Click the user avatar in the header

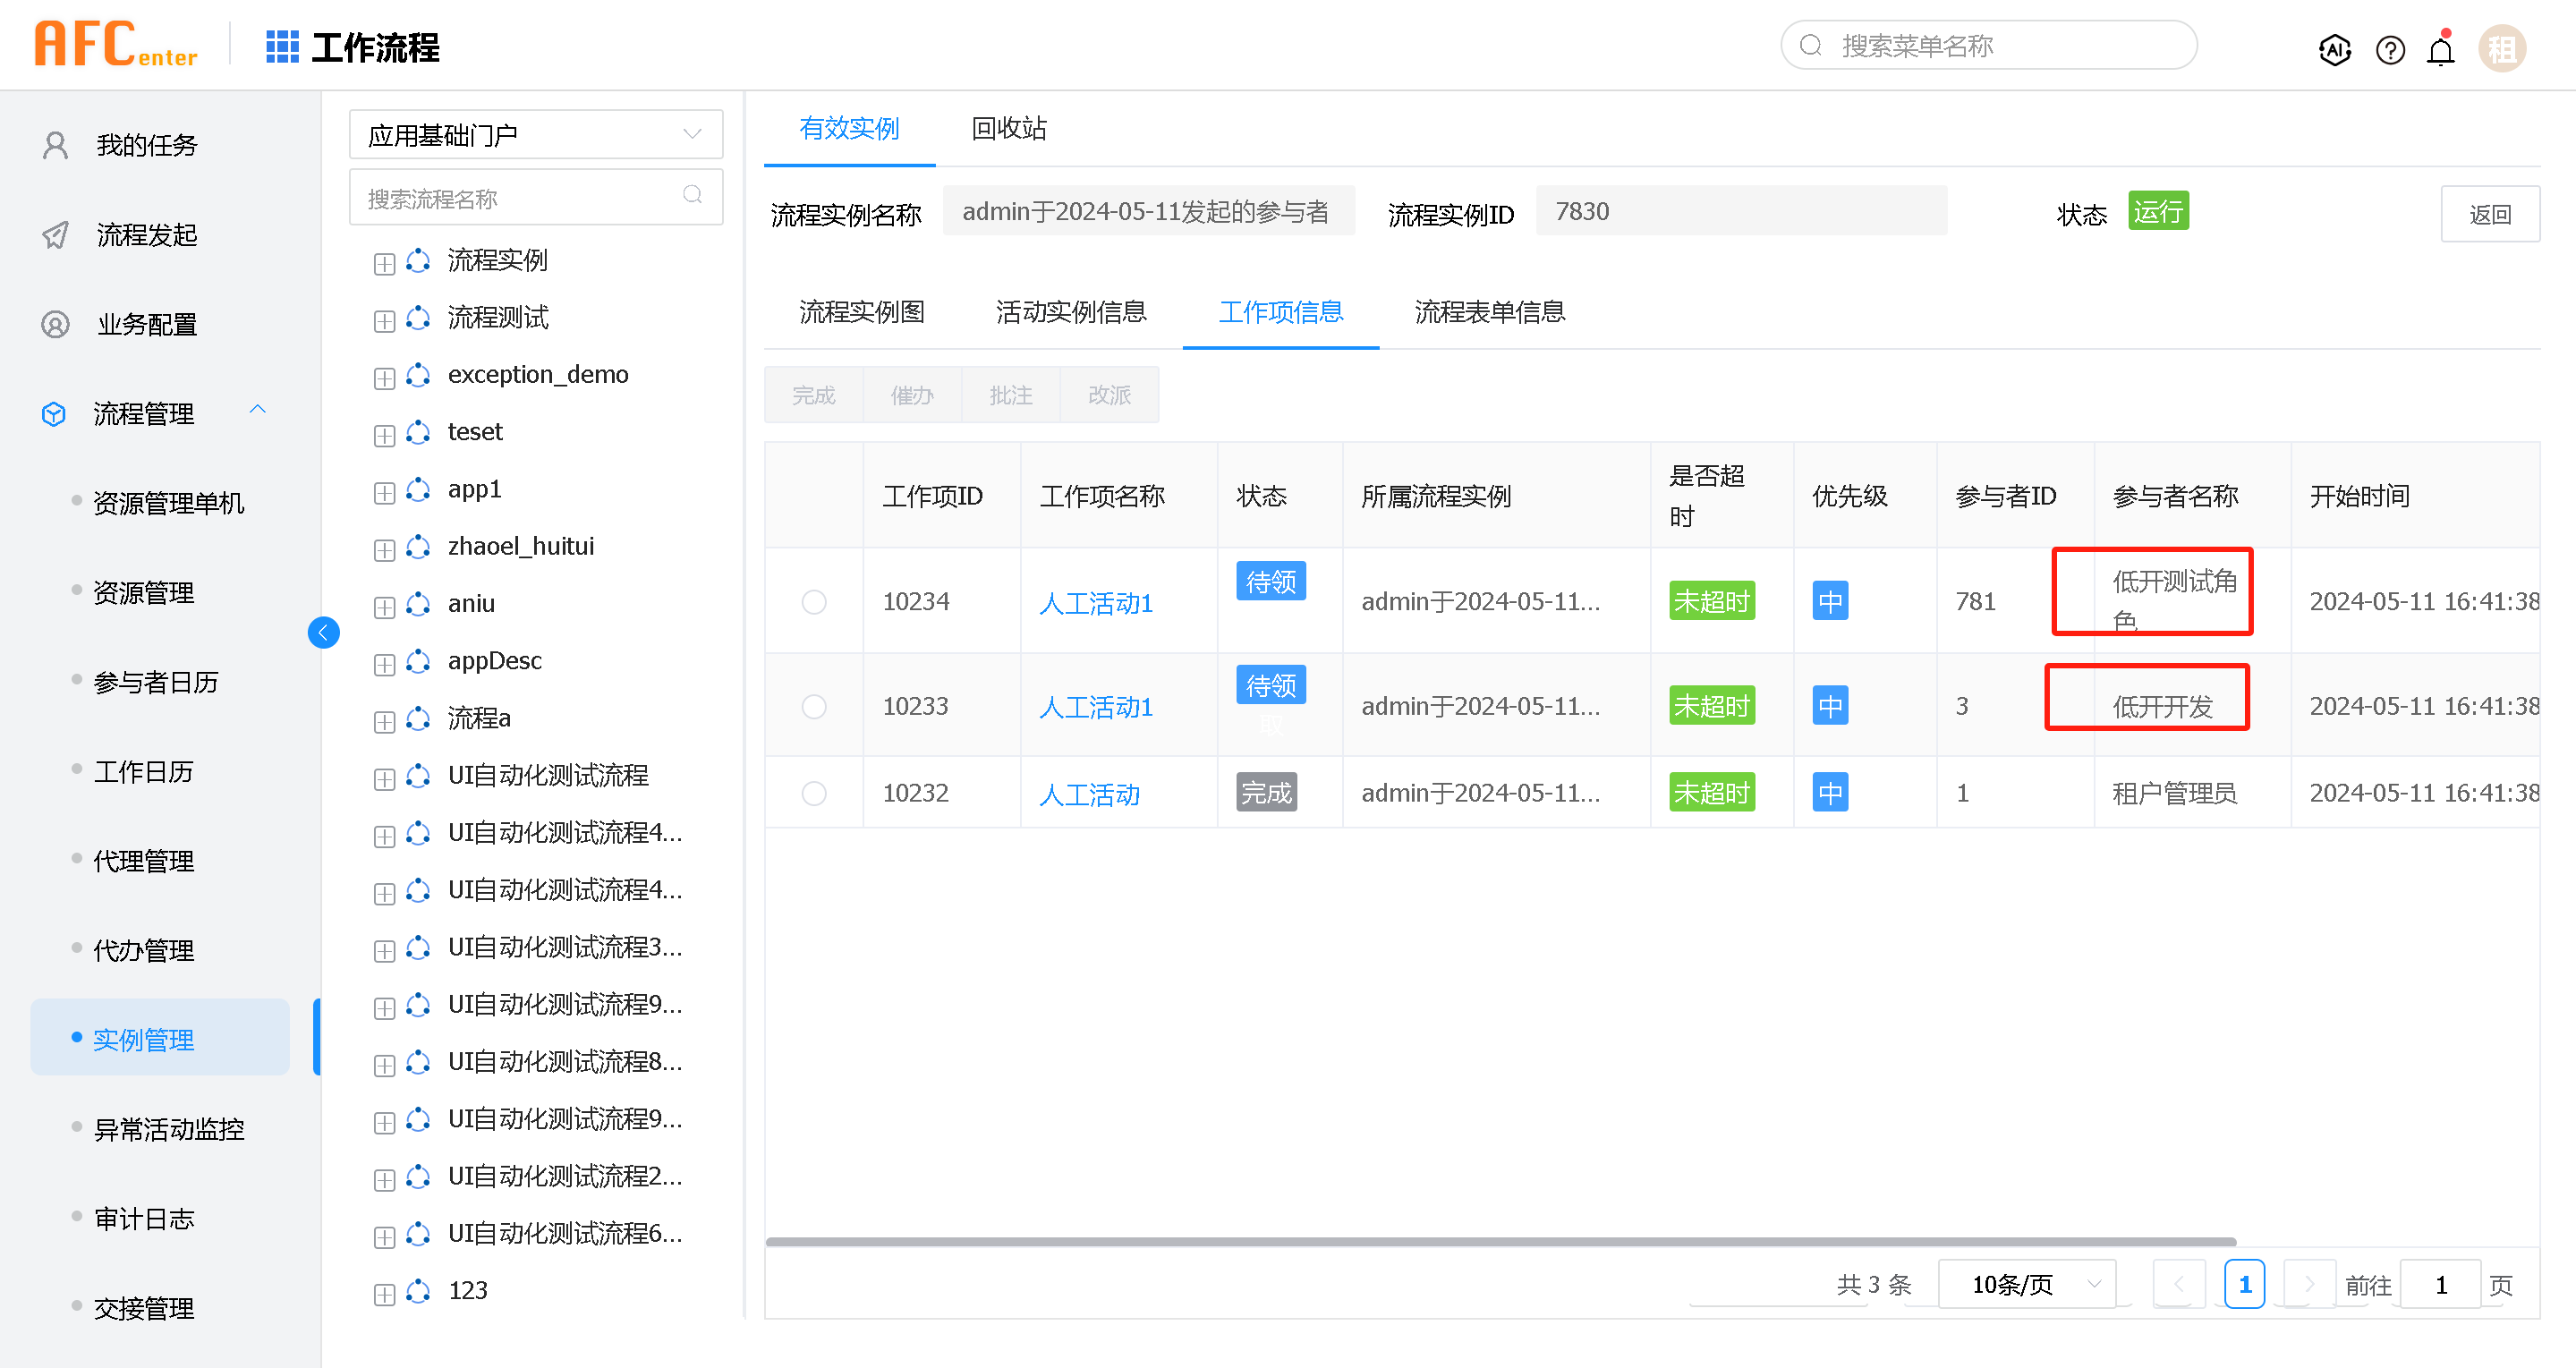point(2501,49)
